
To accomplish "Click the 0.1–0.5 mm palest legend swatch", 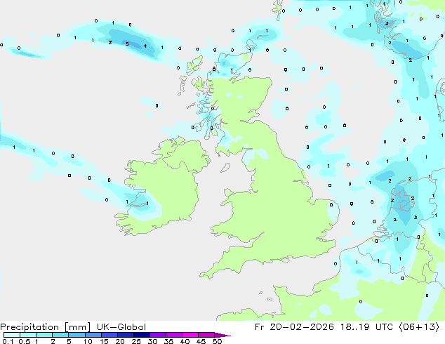I will click(12, 335).
